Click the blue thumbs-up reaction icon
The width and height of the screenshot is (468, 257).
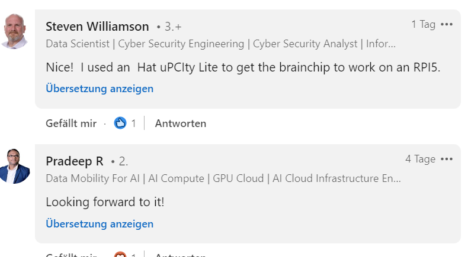[120, 123]
